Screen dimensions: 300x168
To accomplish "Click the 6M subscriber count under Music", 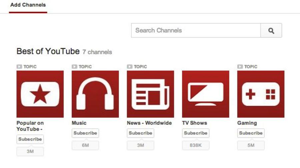I will pos(85,145).
